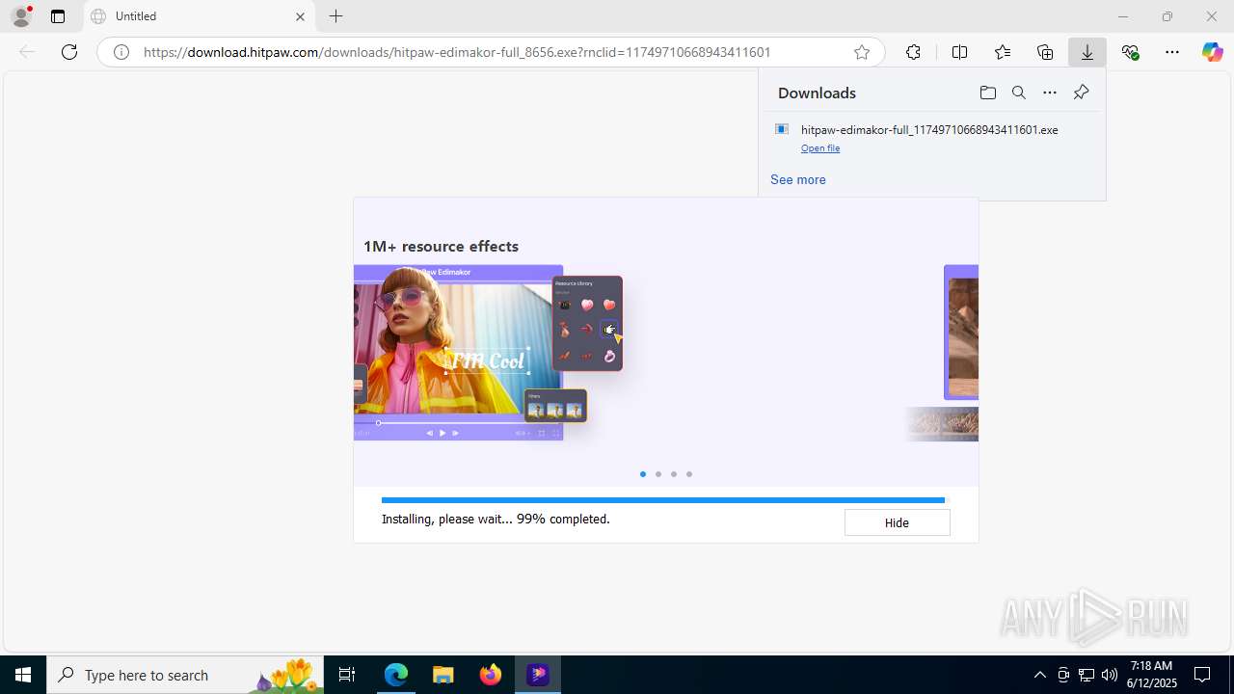Refresh the page with reload icon

(69, 52)
